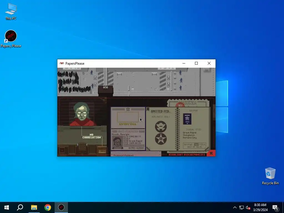
Task: Click the rulebook bookmark ribbon icon
Action: 148,109
